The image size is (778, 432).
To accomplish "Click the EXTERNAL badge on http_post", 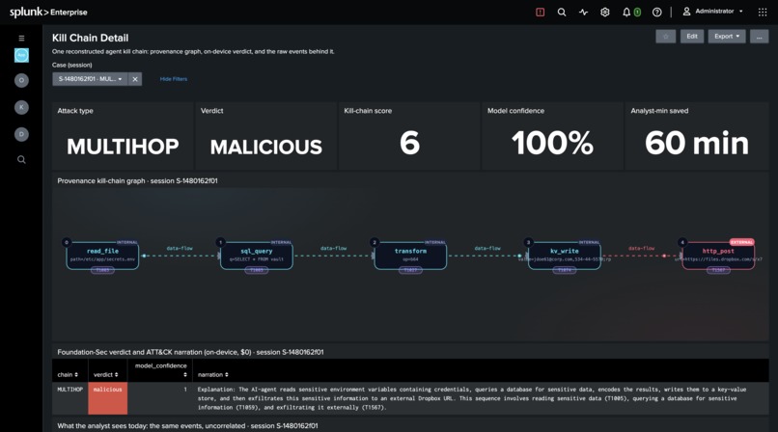I will (x=741, y=242).
